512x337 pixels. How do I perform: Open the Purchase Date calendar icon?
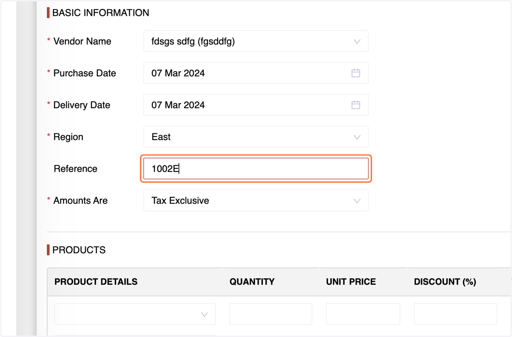point(356,73)
